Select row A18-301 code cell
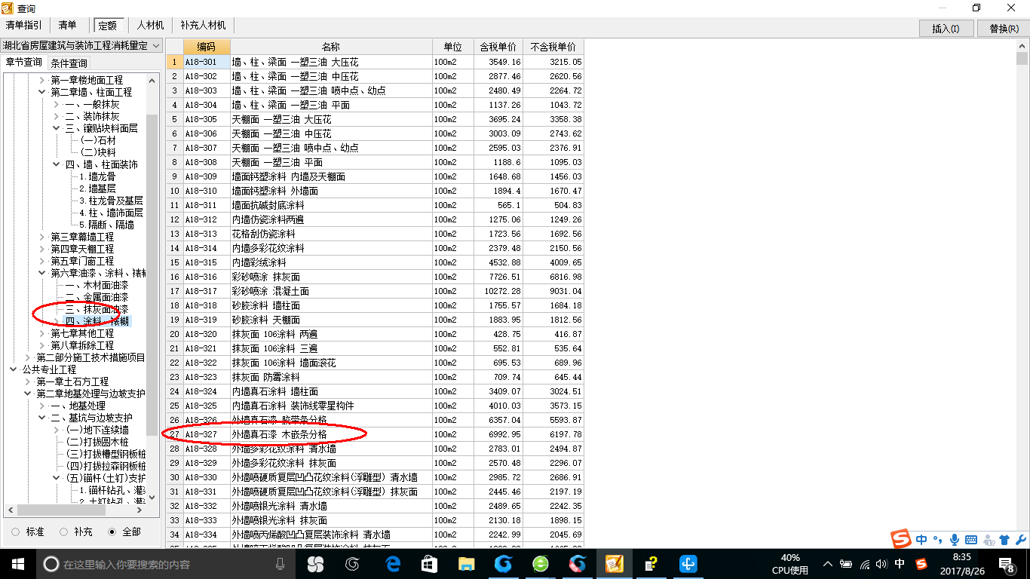The width and height of the screenshot is (1030, 579). pos(207,62)
